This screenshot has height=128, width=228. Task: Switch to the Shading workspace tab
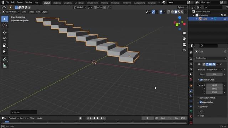tap(104, 3)
